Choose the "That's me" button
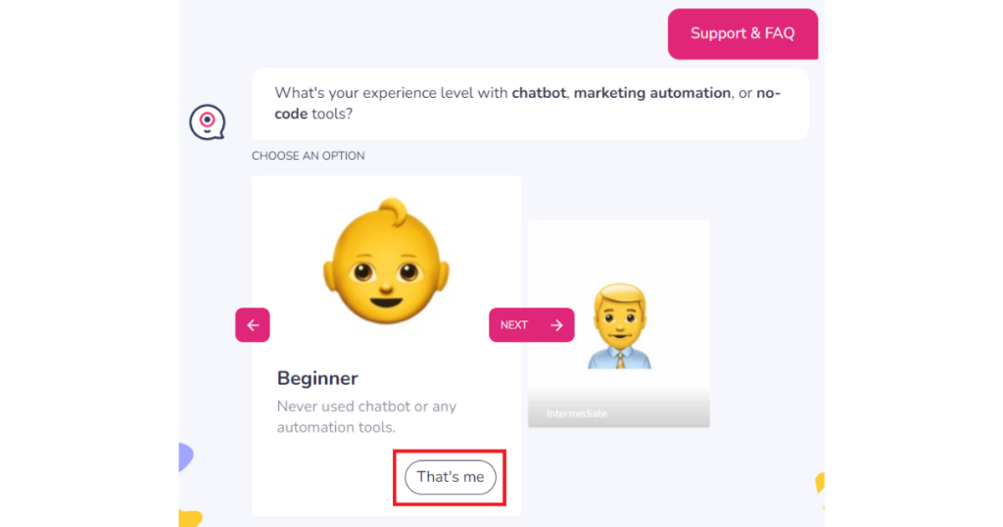 point(451,477)
